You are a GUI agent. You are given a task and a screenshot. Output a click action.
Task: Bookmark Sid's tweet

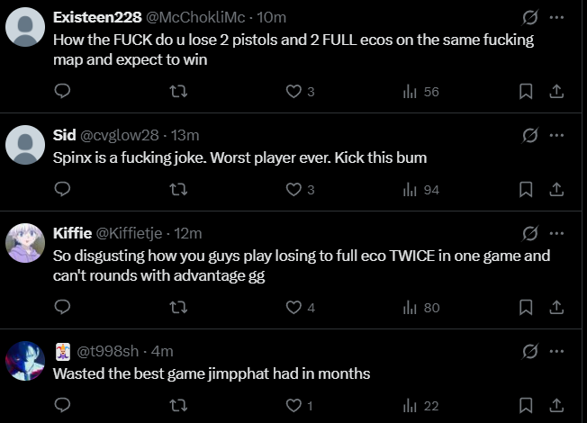(526, 189)
